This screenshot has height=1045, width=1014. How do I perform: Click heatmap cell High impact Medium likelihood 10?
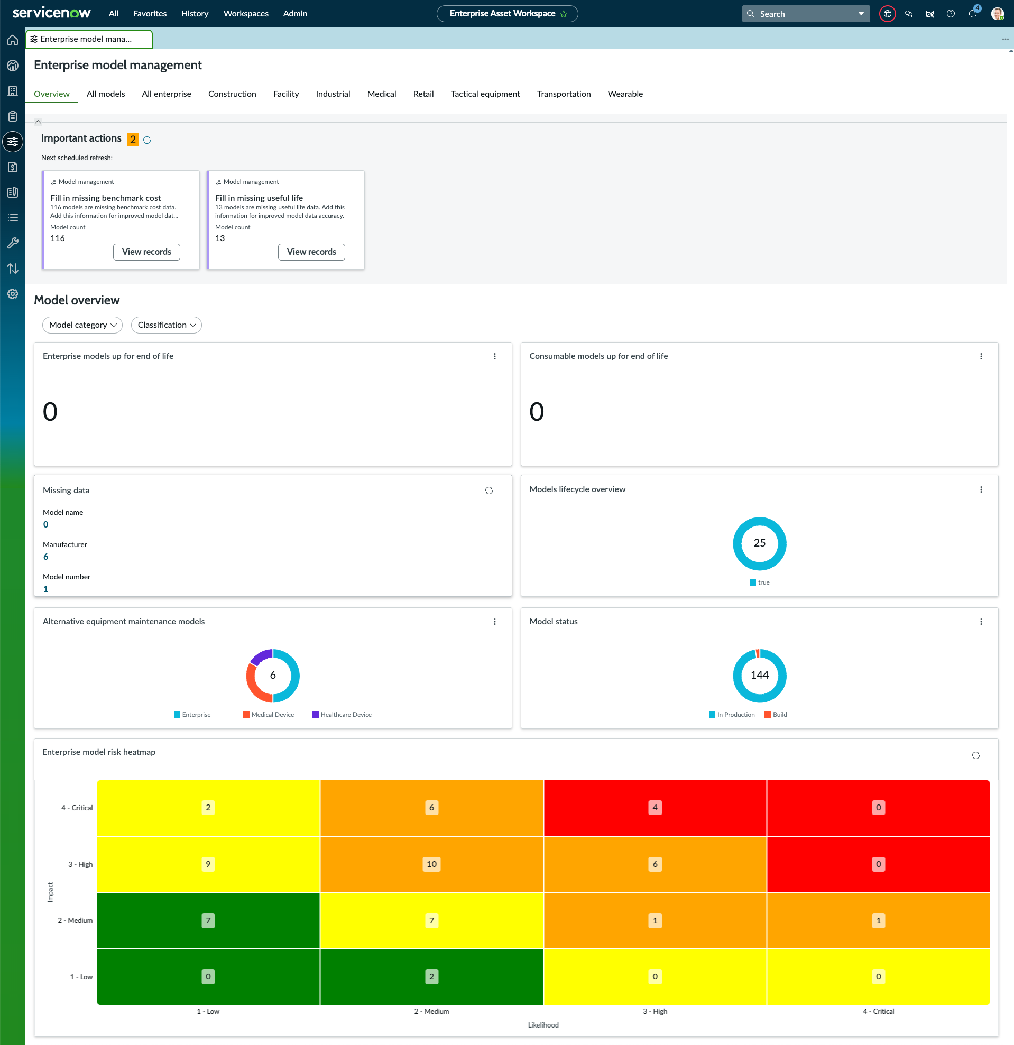coord(432,864)
